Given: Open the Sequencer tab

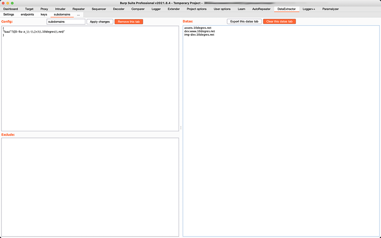Looking at the screenshot, I should tap(99, 9).
